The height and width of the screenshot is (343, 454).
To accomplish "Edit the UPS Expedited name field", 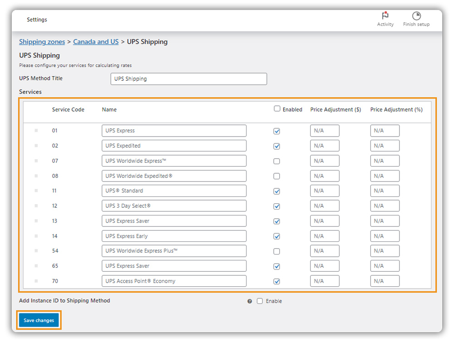I will pyautogui.click(x=174, y=146).
